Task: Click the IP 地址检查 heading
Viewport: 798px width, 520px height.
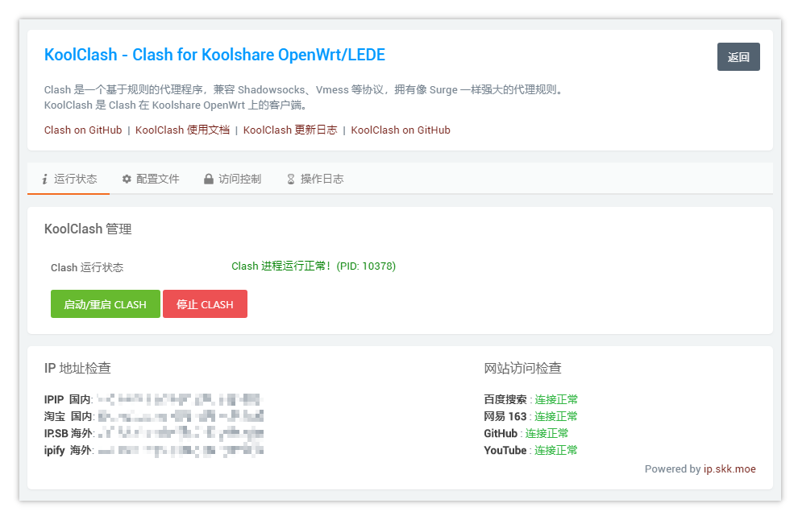Action: [77, 368]
